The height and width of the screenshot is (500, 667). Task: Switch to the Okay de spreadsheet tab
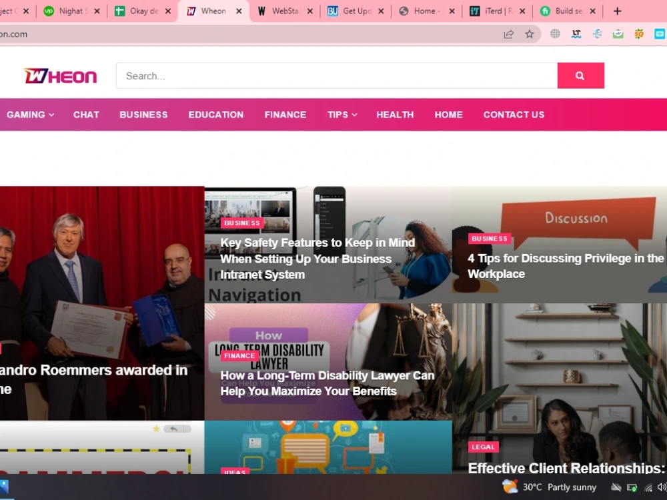tap(143, 11)
